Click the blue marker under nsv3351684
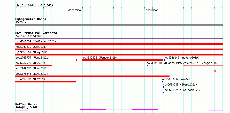Viewport: 230px width, 113px height. tap(147, 65)
